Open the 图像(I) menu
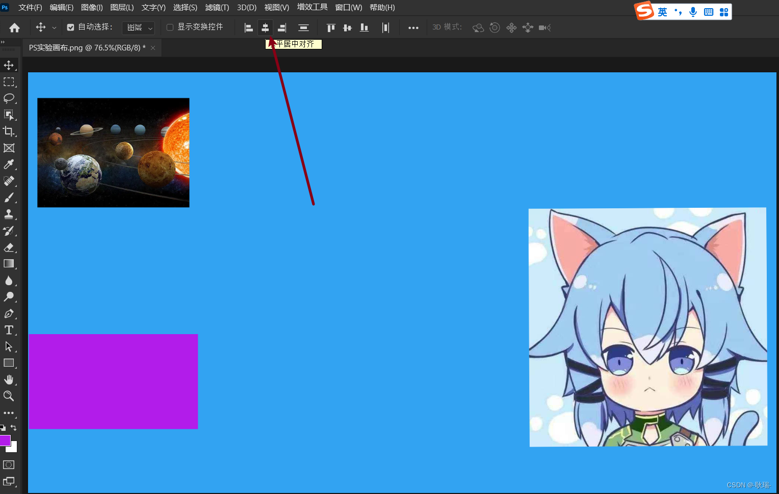 click(92, 8)
